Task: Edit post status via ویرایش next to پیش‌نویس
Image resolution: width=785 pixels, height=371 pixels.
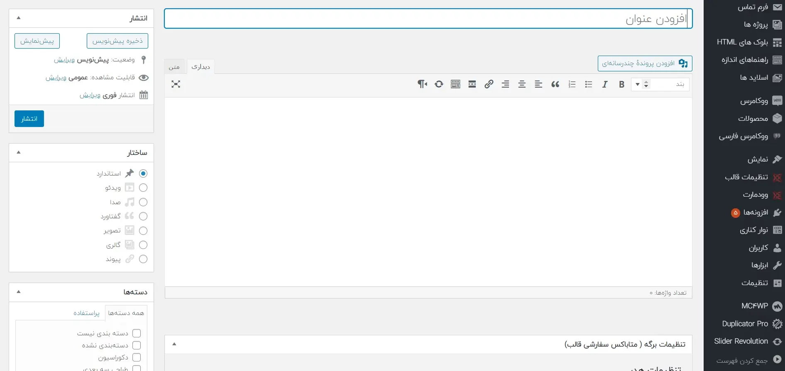Action: pos(64,60)
